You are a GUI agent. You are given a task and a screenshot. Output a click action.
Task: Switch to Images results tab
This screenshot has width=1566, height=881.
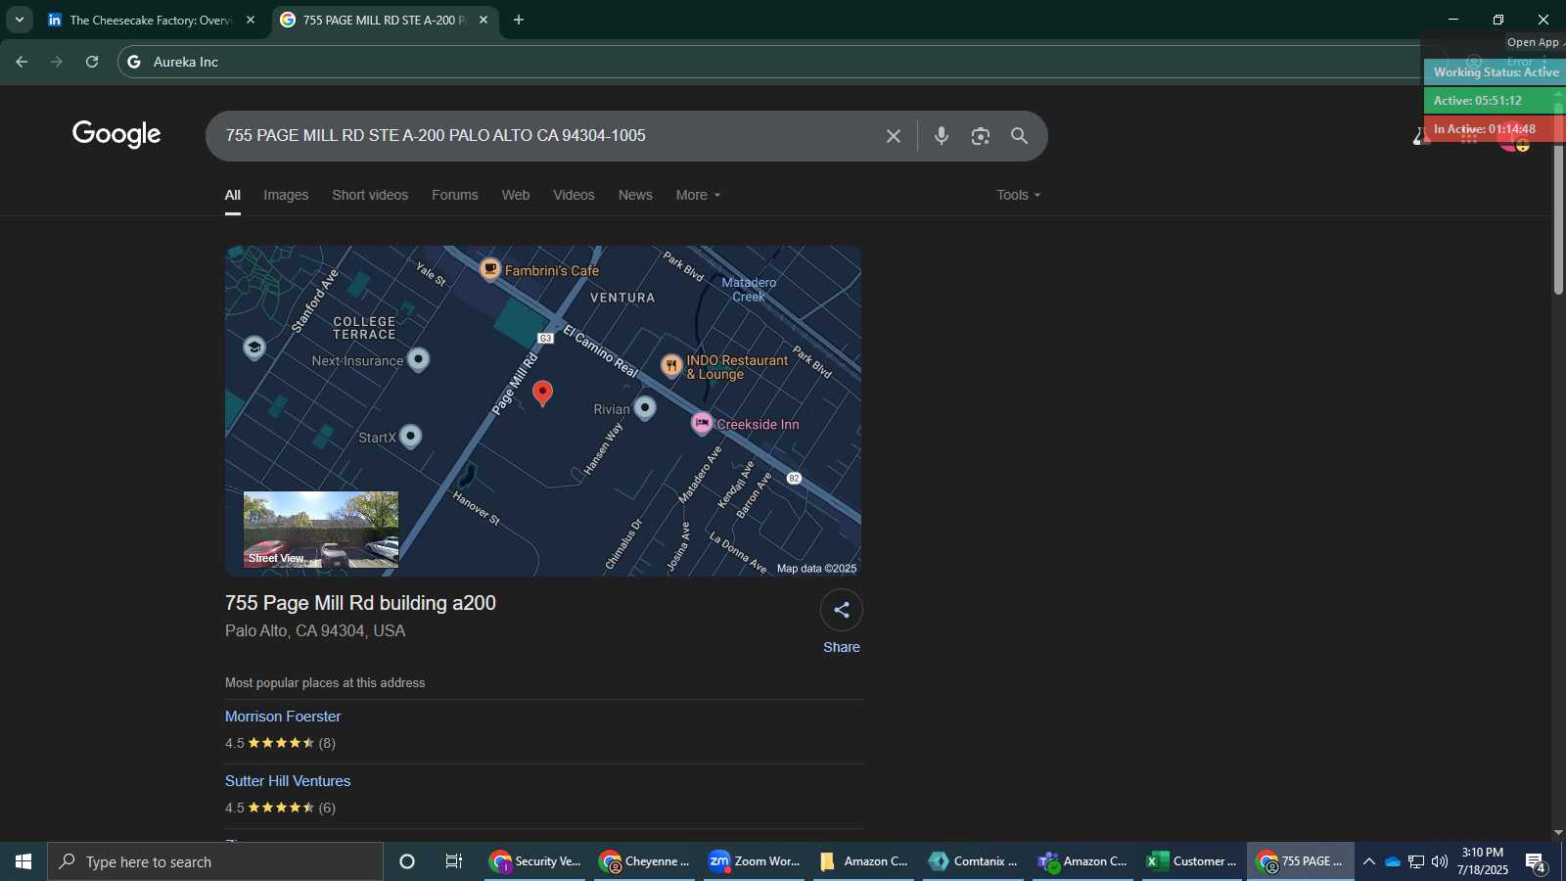[x=286, y=195]
